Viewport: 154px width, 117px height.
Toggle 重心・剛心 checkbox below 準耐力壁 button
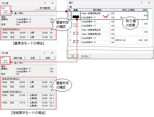pyautogui.click(x=12, y=63)
